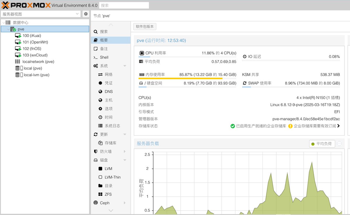Open the Shell console icon

coord(95,57)
